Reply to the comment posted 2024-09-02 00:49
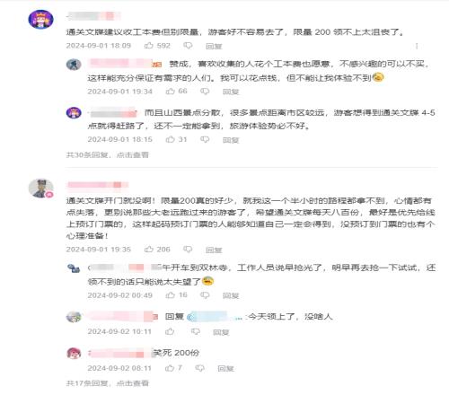The width and height of the screenshot is (449, 395). [x=231, y=295]
